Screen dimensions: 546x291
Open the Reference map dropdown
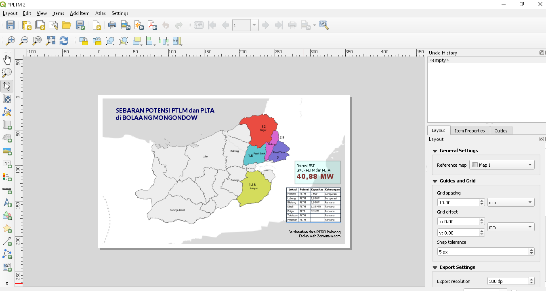(x=502, y=165)
